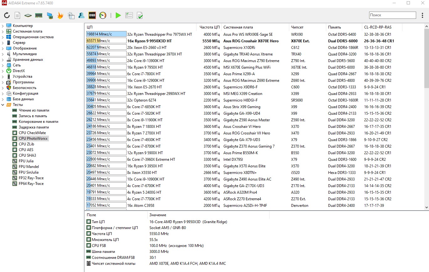The height and width of the screenshot is (272, 429).
Task: Select Задержка памяти test
Action: (x=34, y=127)
